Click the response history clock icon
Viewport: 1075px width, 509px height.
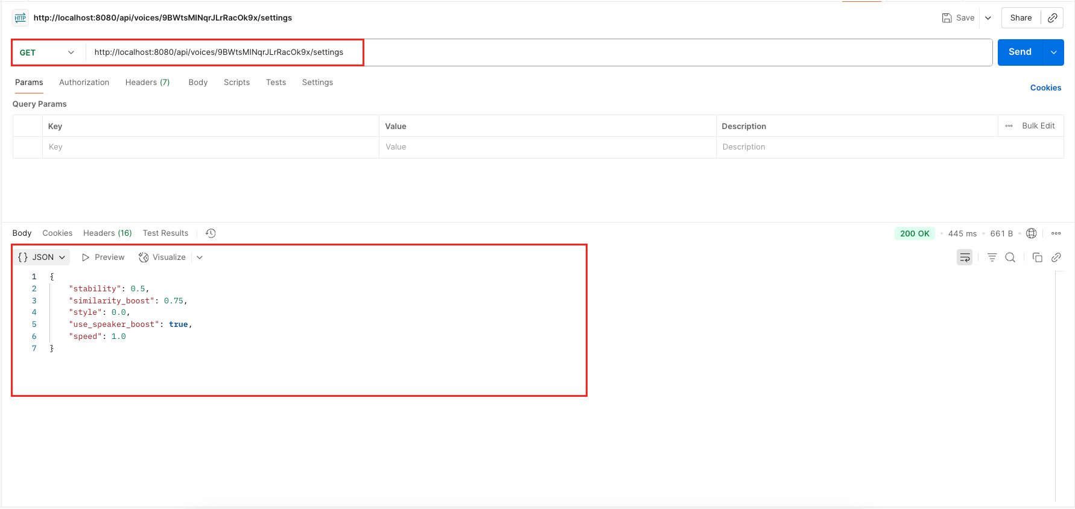pyautogui.click(x=211, y=233)
